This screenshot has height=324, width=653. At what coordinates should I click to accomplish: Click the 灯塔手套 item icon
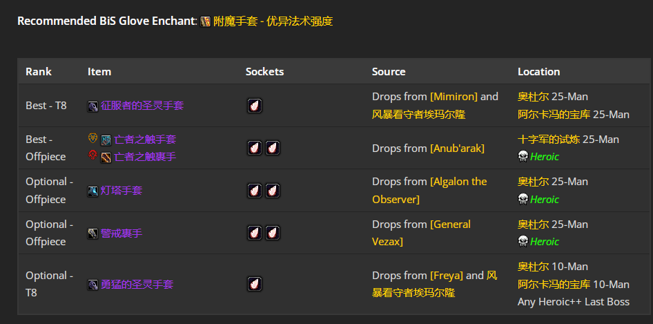tap(93, 191)
